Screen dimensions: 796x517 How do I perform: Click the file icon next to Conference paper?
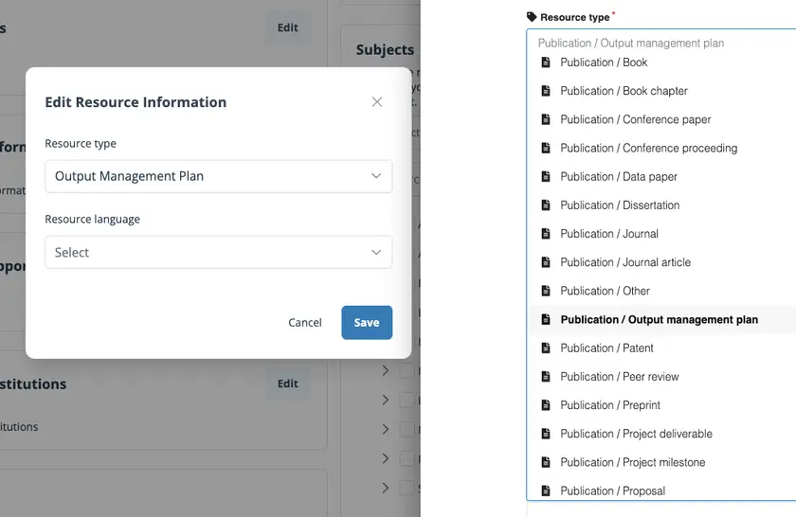click(x=546, y=120)
